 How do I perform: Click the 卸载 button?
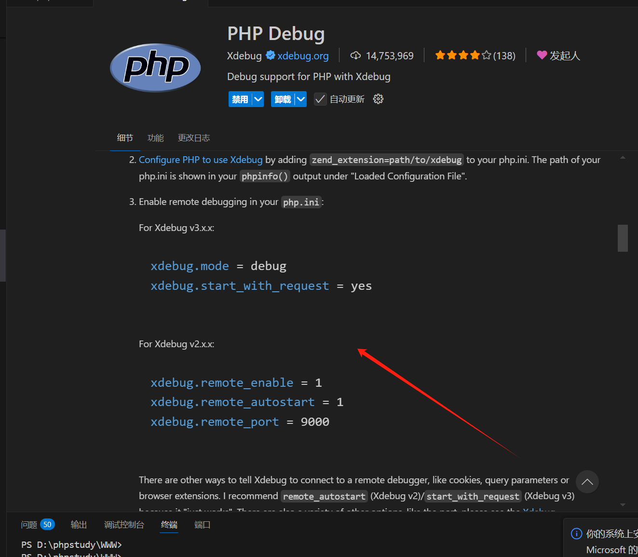(283, 99)
